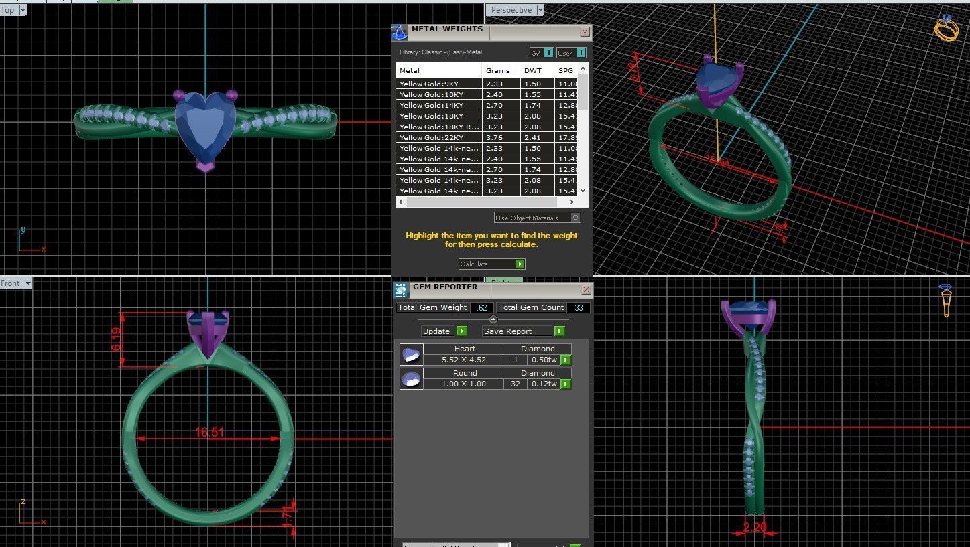Click the green arrow beside Calculate
The image size is (970, 547).
520,264
